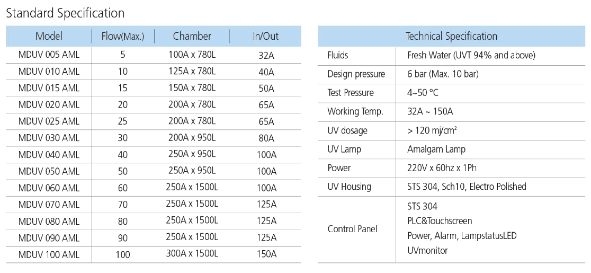Click the 150A In/Out value
Viewport: 591px width, 273px height.
coord(266,254)
